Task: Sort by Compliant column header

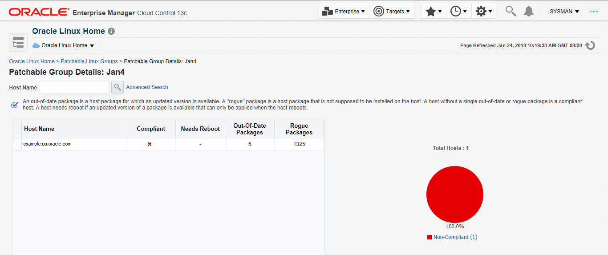Action: (x=151, y=129)
